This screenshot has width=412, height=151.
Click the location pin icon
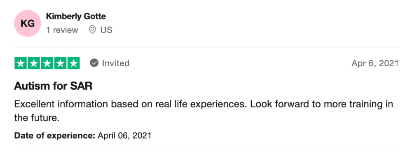click(x=92, y=30)
